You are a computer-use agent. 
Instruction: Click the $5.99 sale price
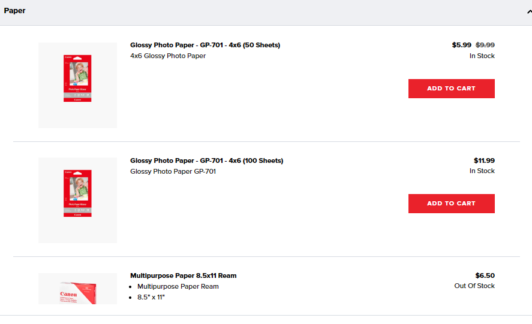click(462, 45)
